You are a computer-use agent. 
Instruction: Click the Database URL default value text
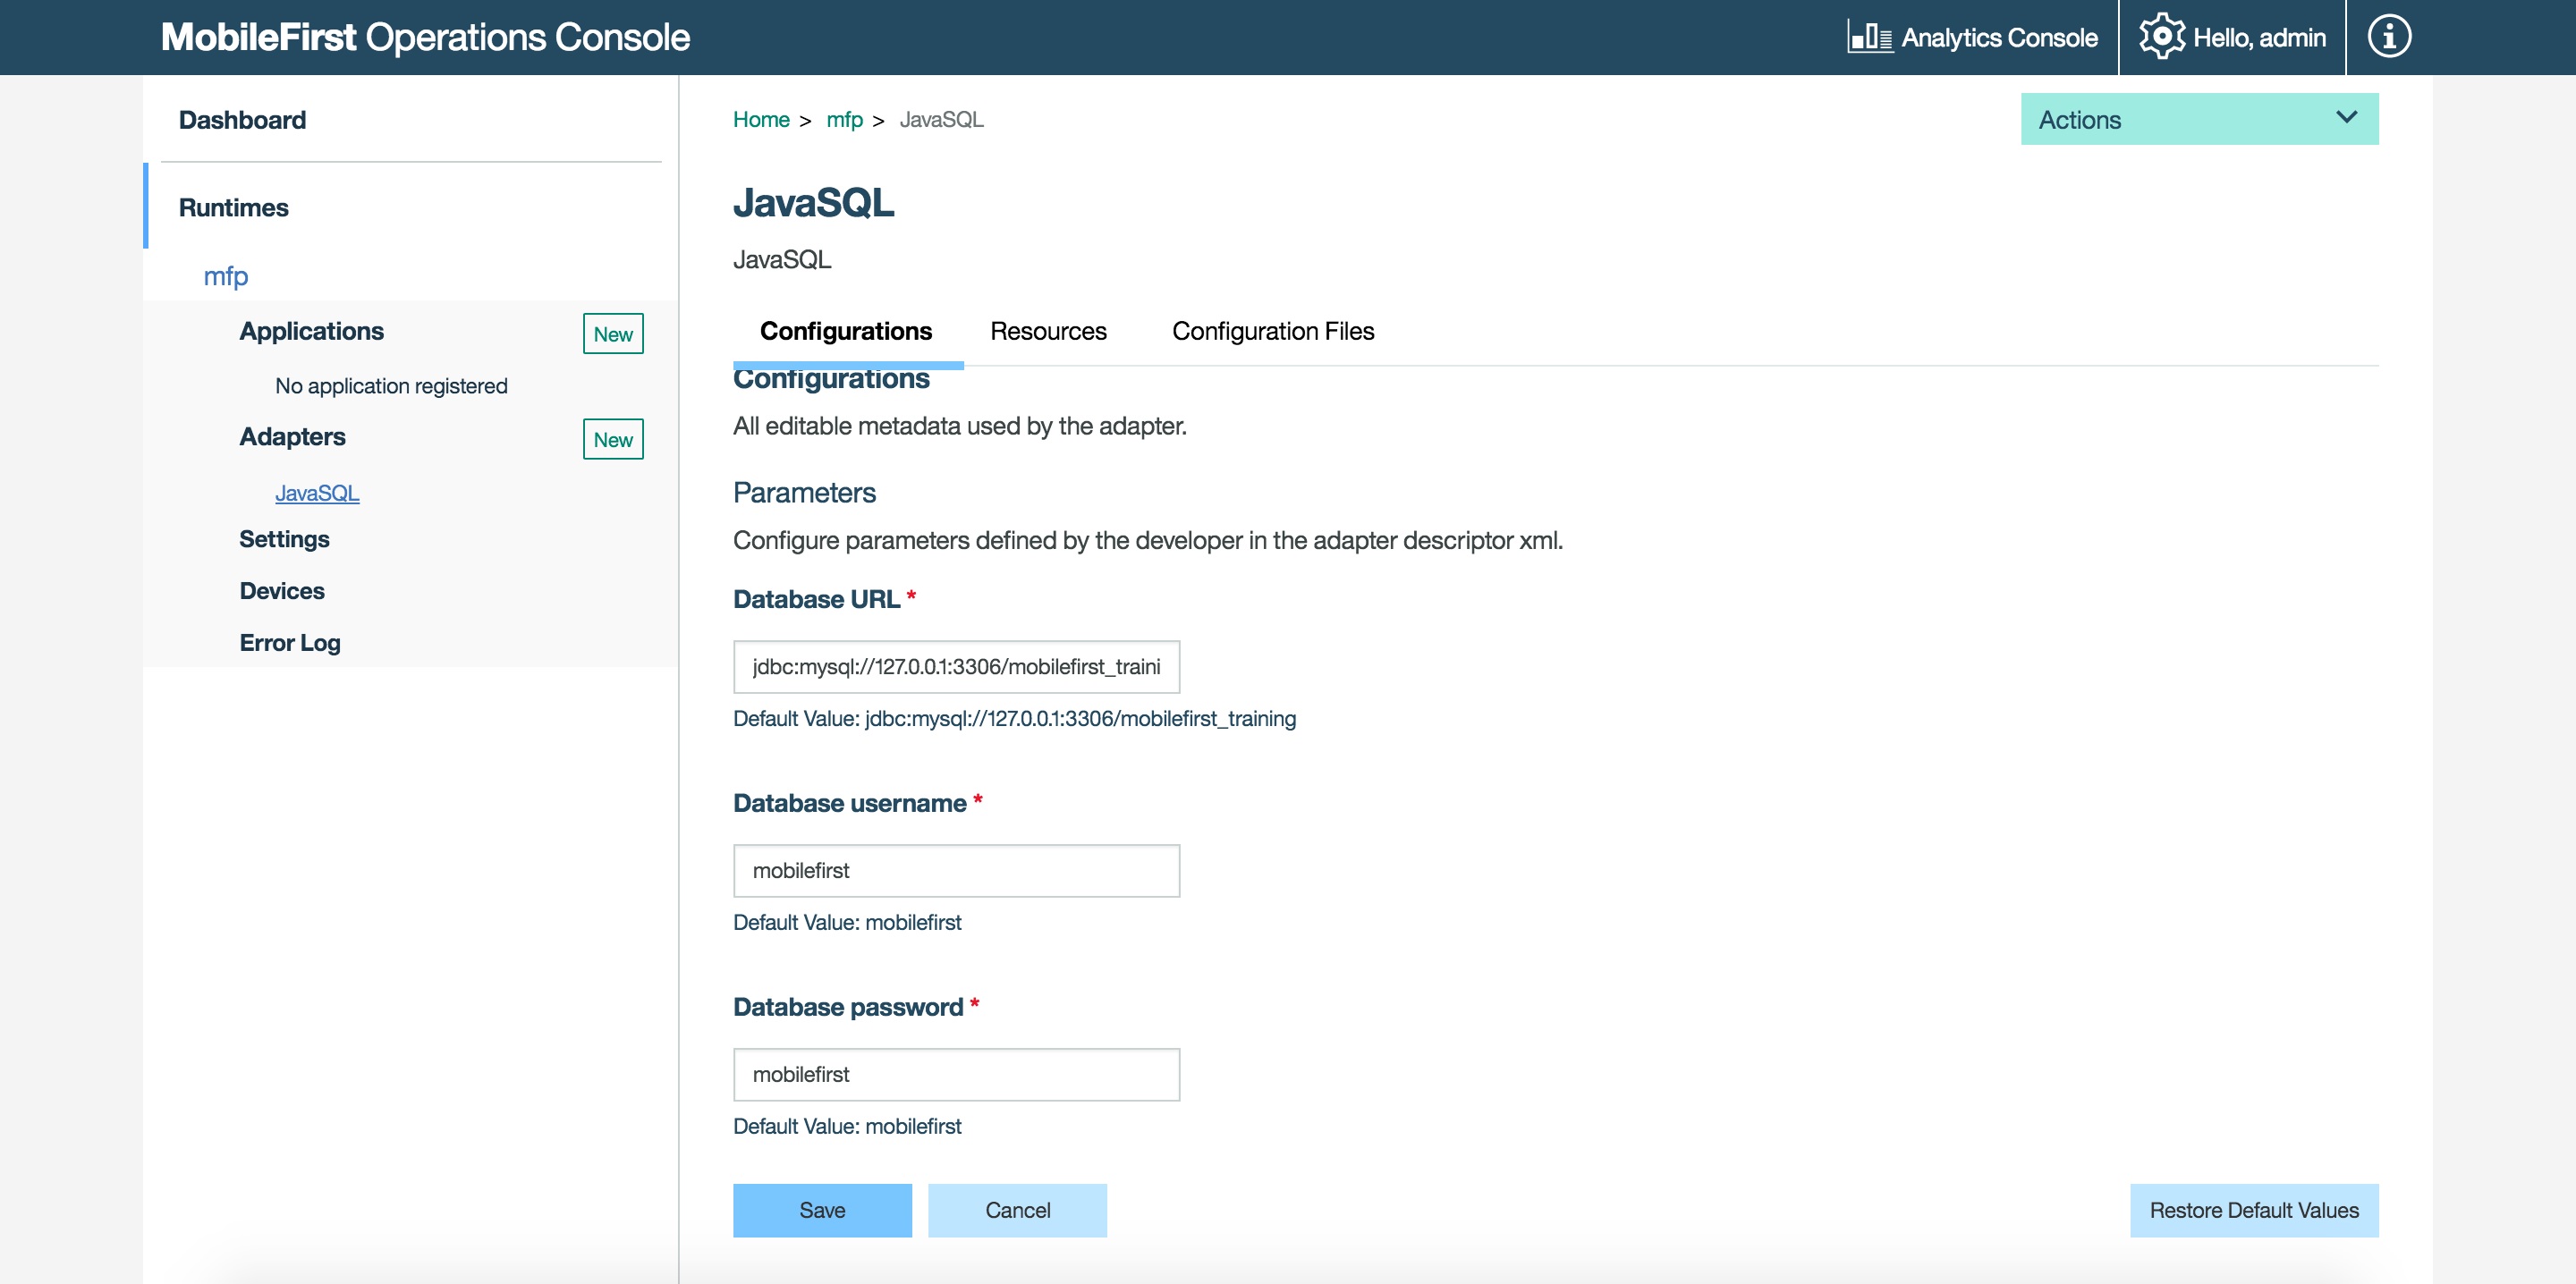1014,719
